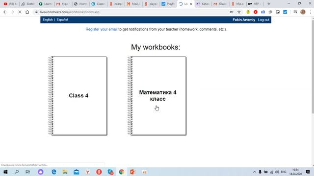Viewport: 314px width, 176px height.
Task: Switch to the Kahoot tab
Action: [203, 4]
